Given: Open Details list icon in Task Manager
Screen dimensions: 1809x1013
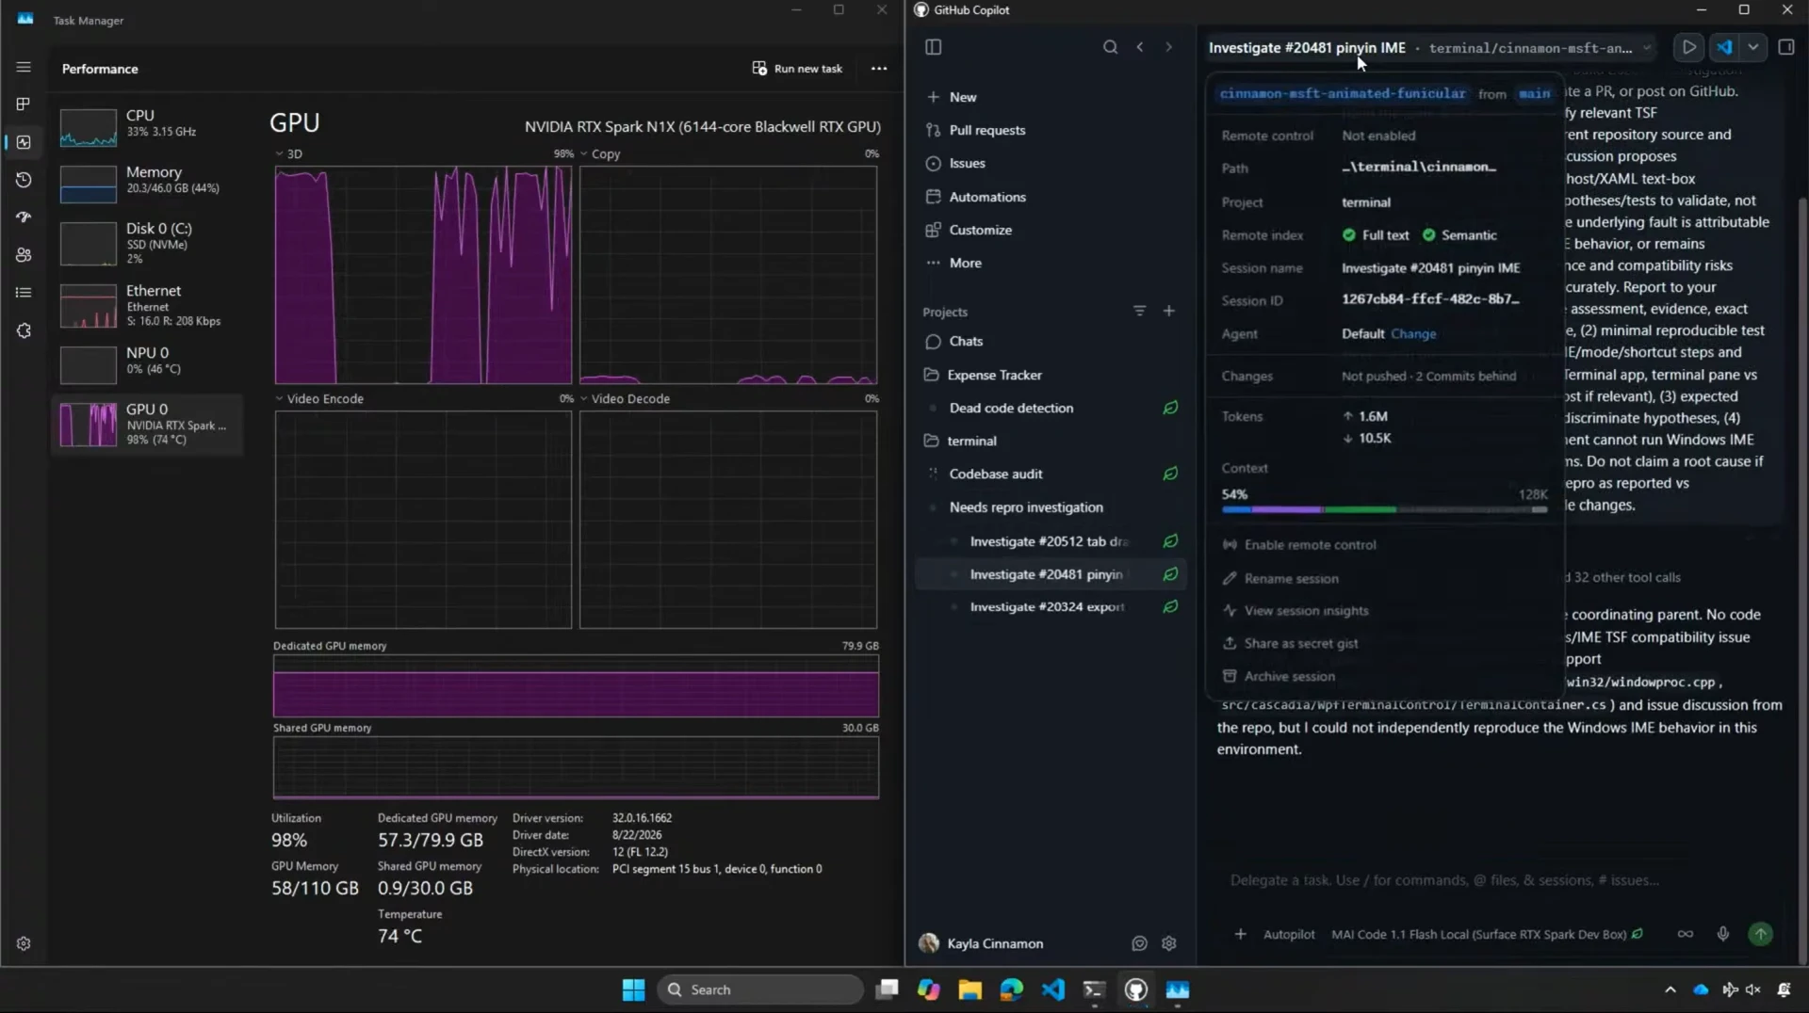Looking at the screenshot, I should pos(24,293).
